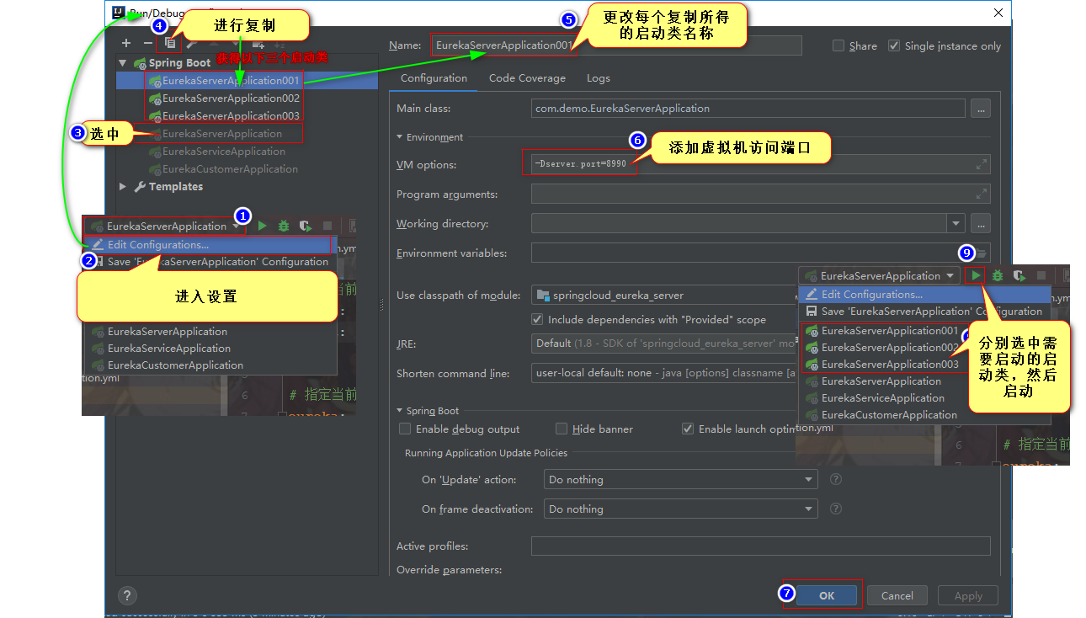The image size is (1086, 618).
Task: Collapse the Spring Boot settings section
Action: (x=400, y=411)
